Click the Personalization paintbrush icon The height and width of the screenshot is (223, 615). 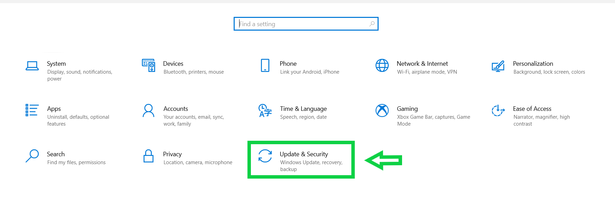[x=498, y=66]
